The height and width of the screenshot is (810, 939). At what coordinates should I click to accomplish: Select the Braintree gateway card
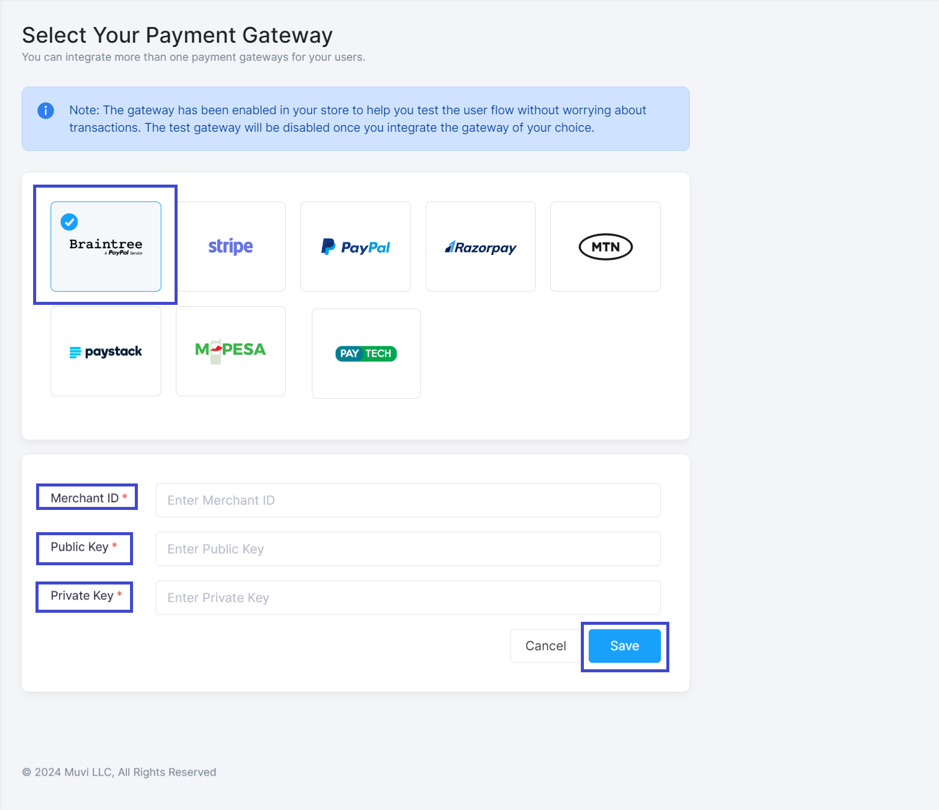tap(106, 247)
